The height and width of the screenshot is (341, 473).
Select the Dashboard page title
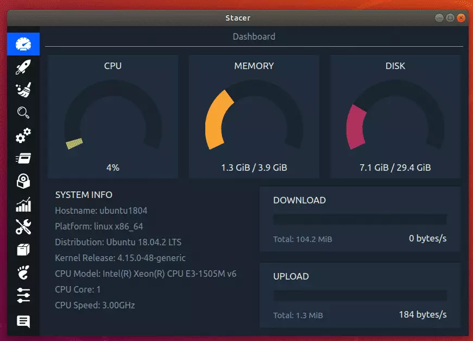click(x=254, y=36)
